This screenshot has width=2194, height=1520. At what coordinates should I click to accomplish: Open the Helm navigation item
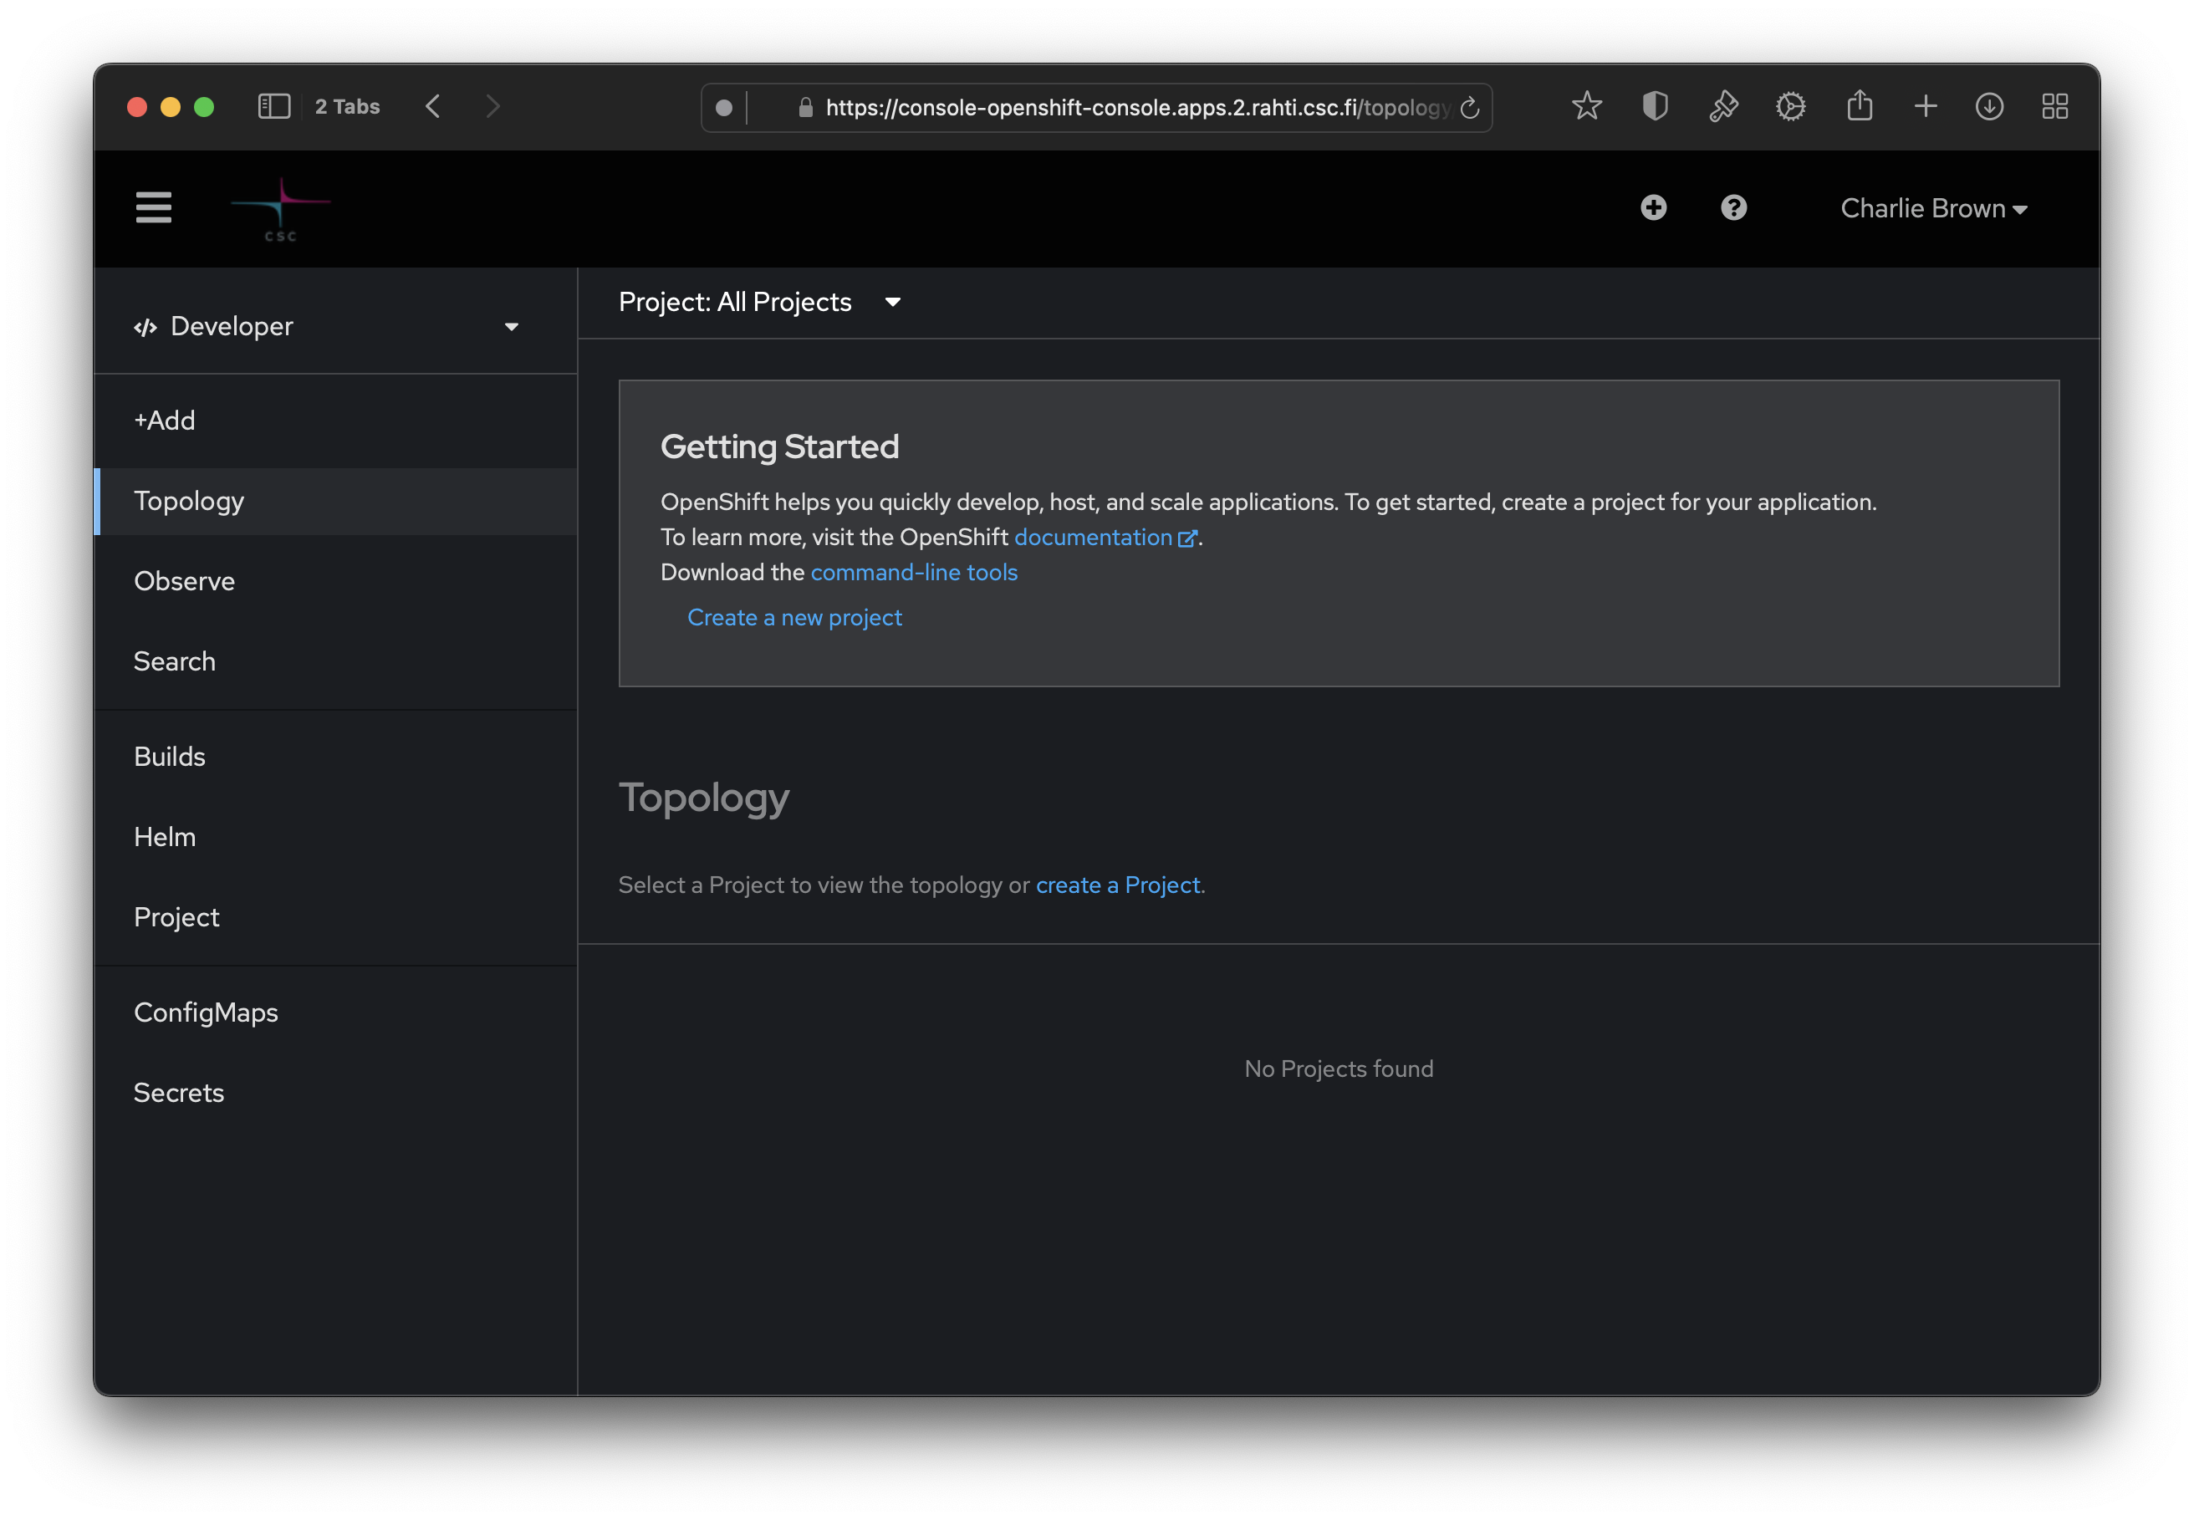pyautogui.click(x=165, y=837)
